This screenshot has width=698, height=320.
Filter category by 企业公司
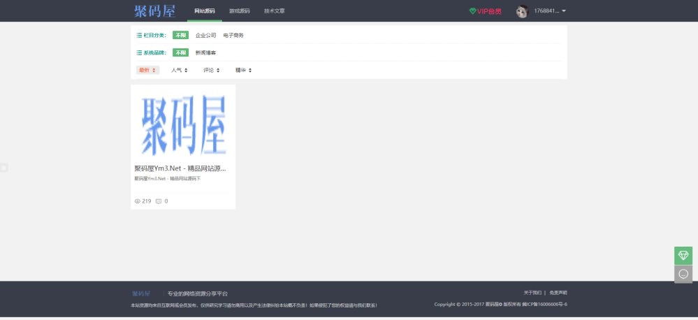(x=206, y=35)
